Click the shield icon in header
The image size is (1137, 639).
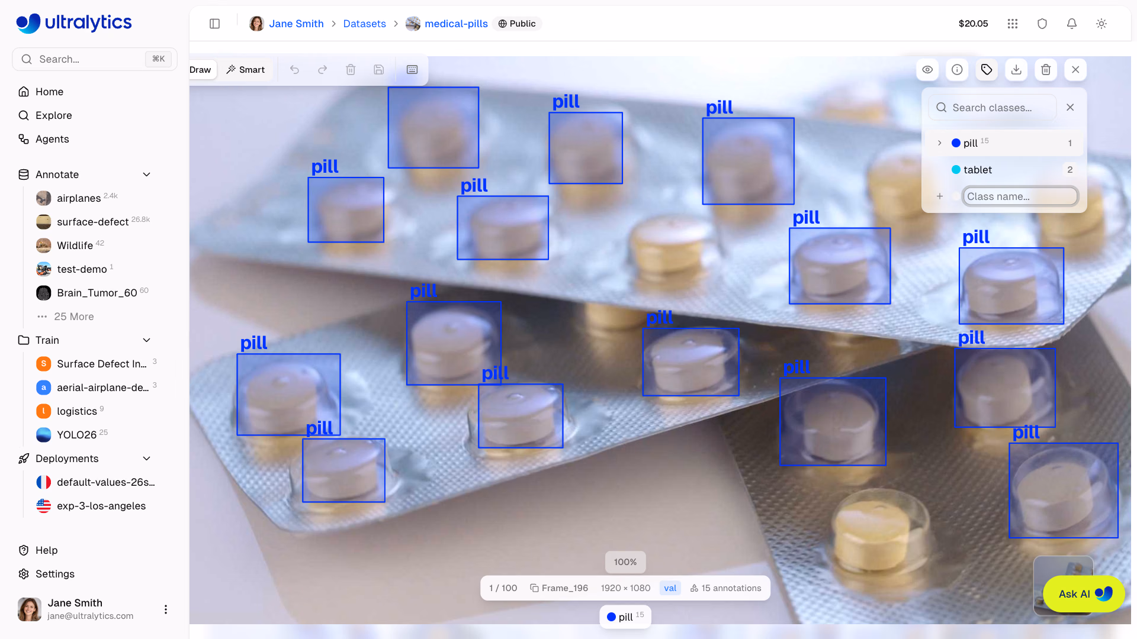(1042, 24)
